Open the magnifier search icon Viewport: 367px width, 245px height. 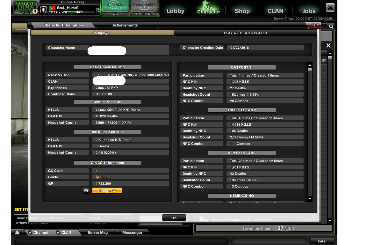click(331, 26)
